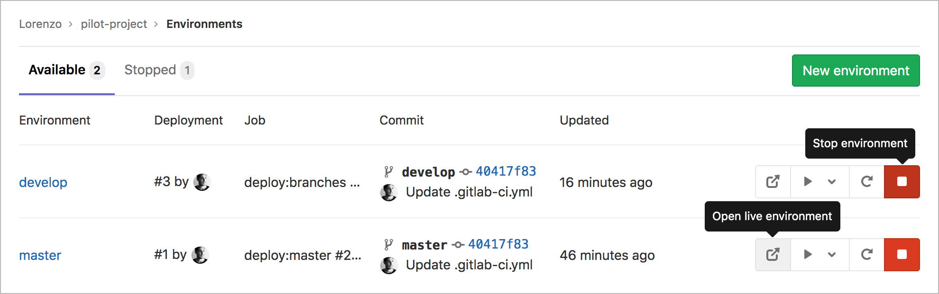Go to pilot-project breadcrumb
This screenshot has height=294, width=939.
click(x=114, y=24)
